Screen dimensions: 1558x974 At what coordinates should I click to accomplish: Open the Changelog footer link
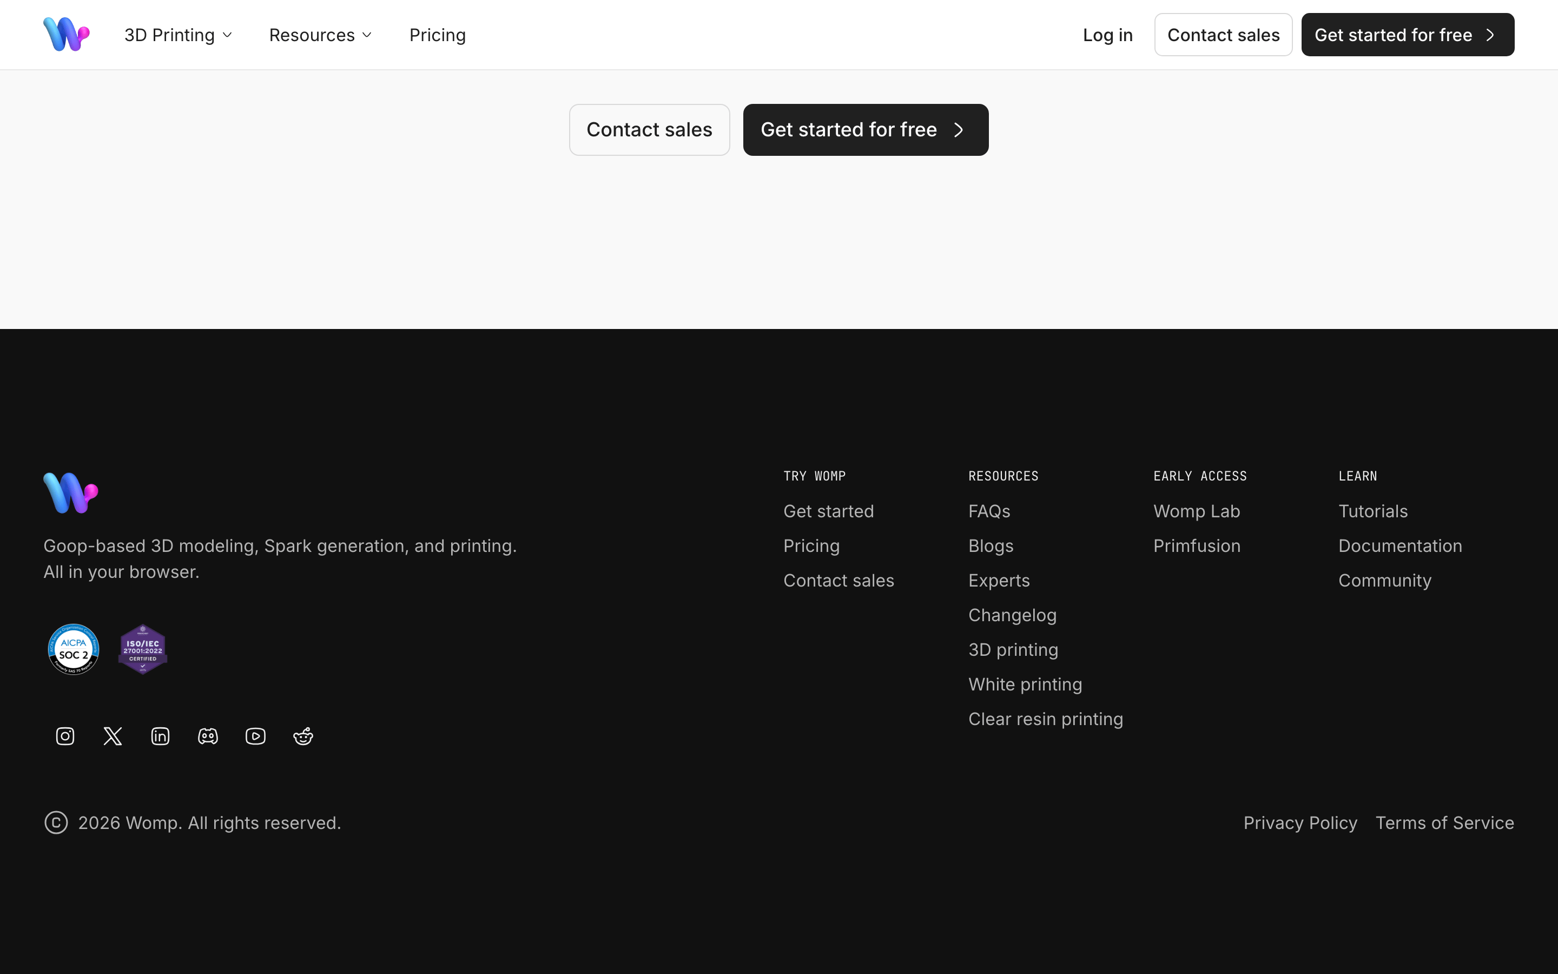[1013, 615]
